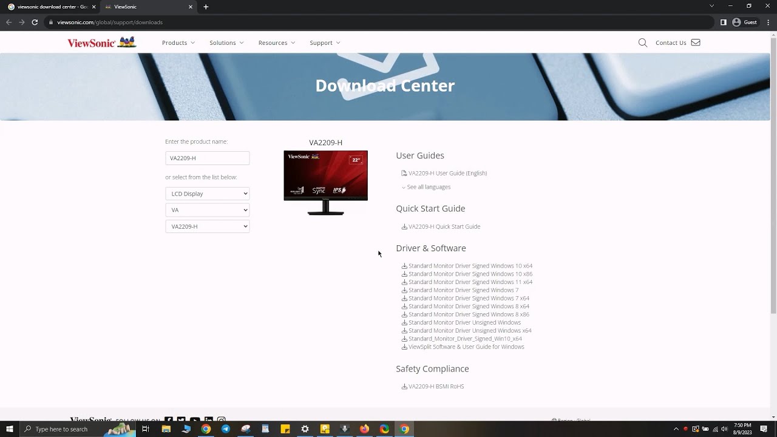
Task: Open the VA series dropdown
Action: tap(207, 210)
